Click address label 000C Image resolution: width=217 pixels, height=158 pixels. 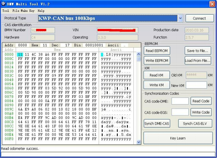click(9, 59)
